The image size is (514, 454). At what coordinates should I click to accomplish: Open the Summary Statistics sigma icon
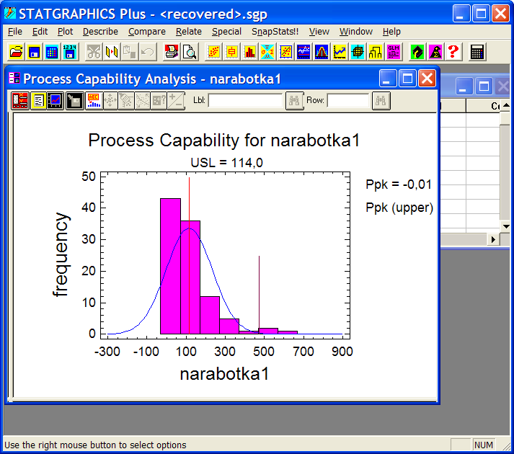[x=267, y=52]
